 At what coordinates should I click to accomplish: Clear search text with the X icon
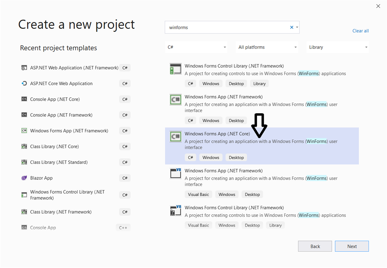291,27
